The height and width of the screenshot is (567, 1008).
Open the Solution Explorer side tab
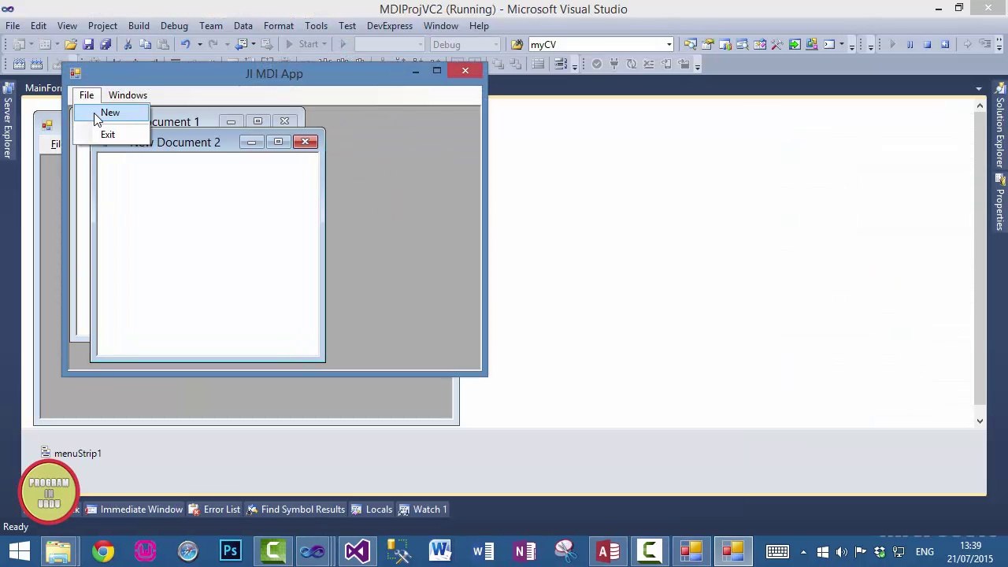tap(1000, 126)
